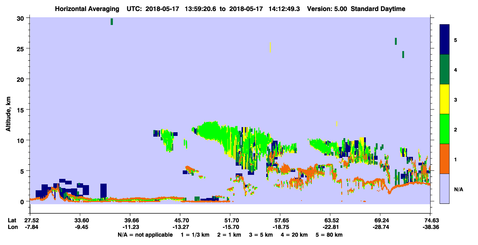Click the 'N/A = not applicable' legend text
This screenshot has height=245, width=478.
pyautogui.click(x=145, y=235)
